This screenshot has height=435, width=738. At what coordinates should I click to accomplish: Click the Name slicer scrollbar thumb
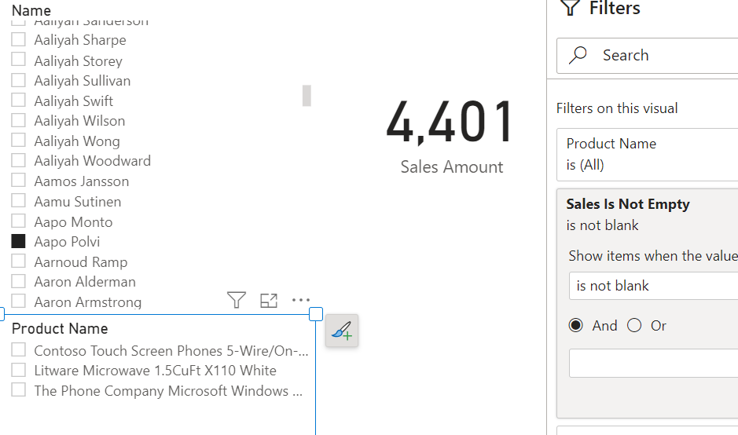pos(307,96)
